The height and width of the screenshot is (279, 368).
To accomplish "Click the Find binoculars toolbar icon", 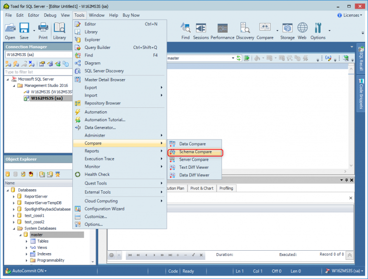I will pos(185,31).
